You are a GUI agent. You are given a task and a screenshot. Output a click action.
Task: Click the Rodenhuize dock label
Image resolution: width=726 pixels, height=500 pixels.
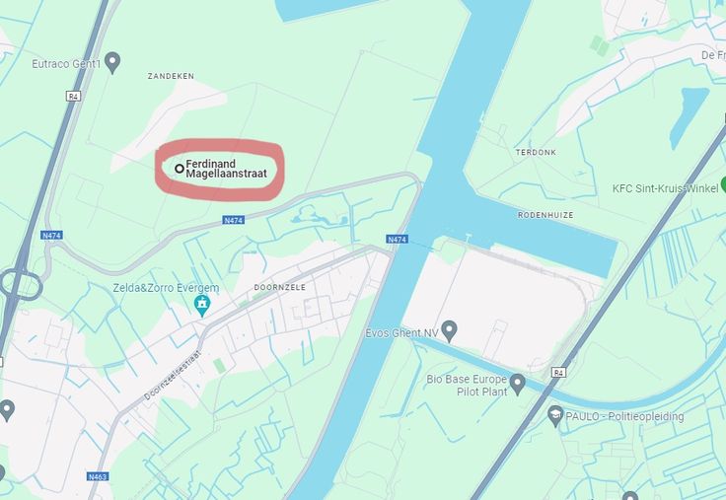(x=545, y=215)
